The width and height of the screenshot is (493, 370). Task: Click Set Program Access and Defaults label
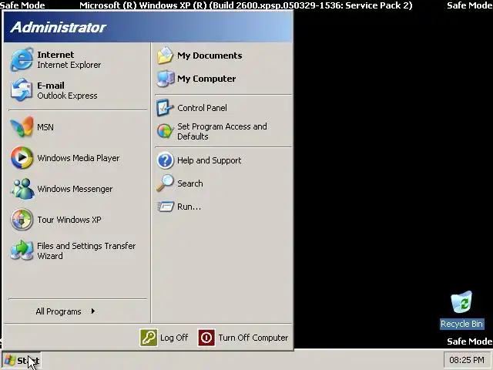(222, 131)
